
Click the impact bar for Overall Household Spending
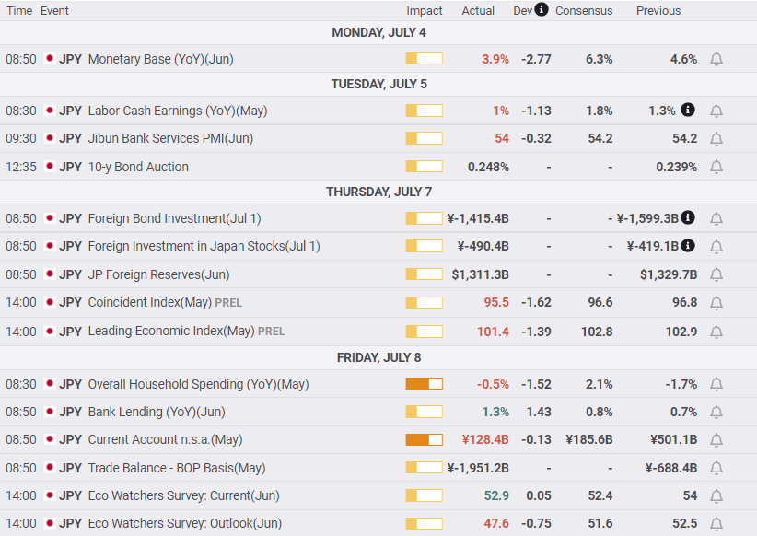pos(424,384)
